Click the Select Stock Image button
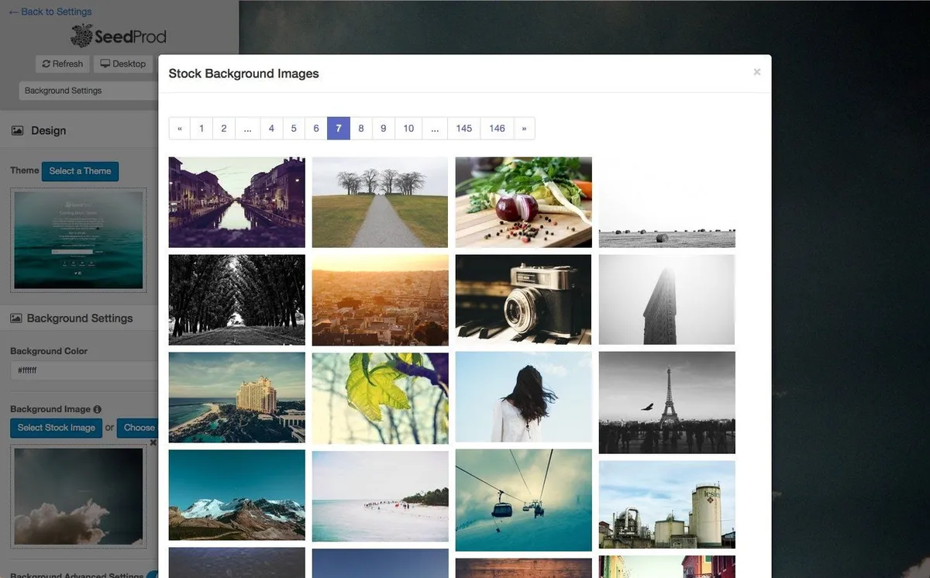 pyautogui.click(x=57, y=428)
